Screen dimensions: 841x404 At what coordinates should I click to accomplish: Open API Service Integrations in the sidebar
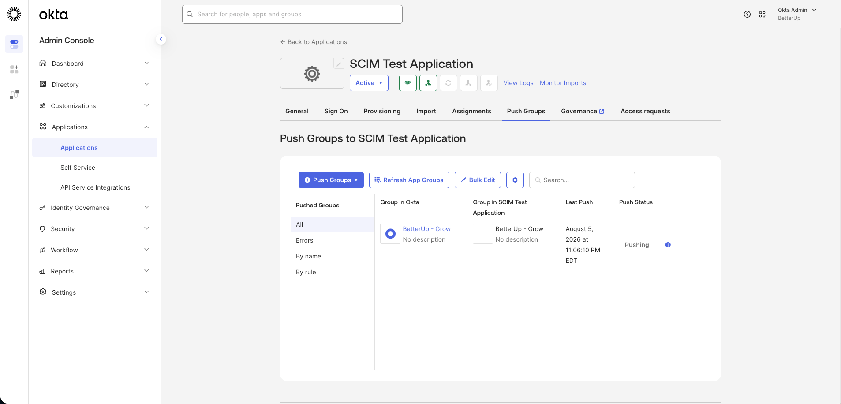pyautogui.click(x=95, y=187)
